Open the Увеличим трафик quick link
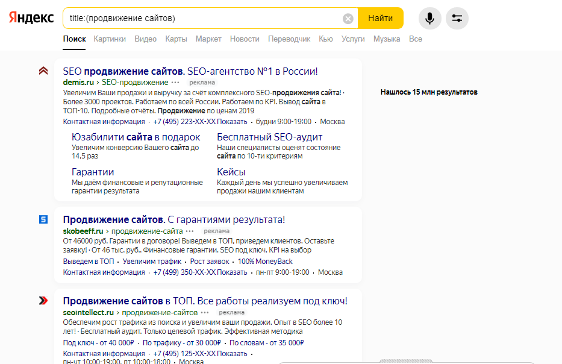Image resolution: width=562 pixels, height=364 pixels. click(152, 262)
